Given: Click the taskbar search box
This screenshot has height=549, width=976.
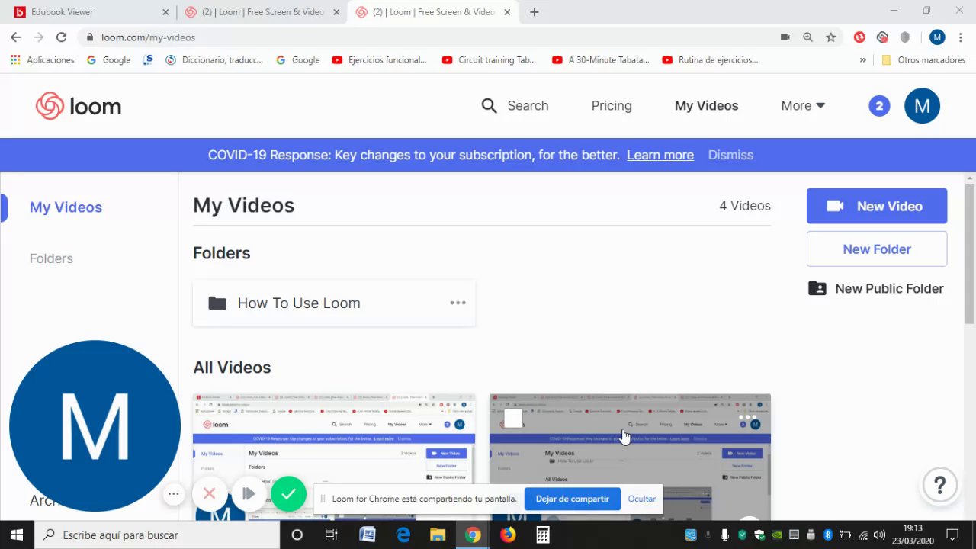Looking at the screenshot, I should tap(158, 535).
